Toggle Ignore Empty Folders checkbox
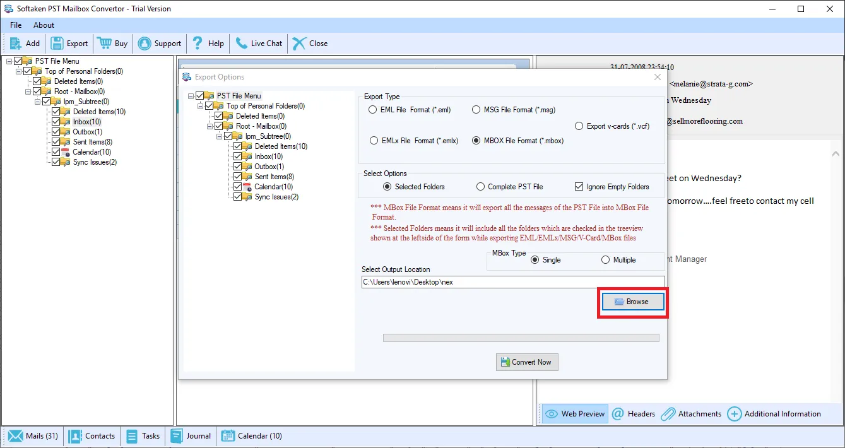 point(579,187)
